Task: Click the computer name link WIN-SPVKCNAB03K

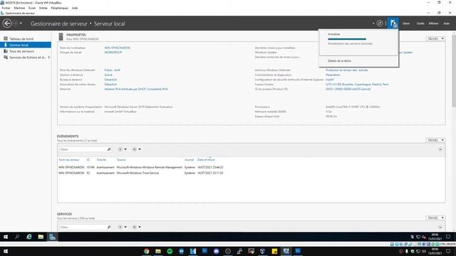Action: (x=117, y=48)
